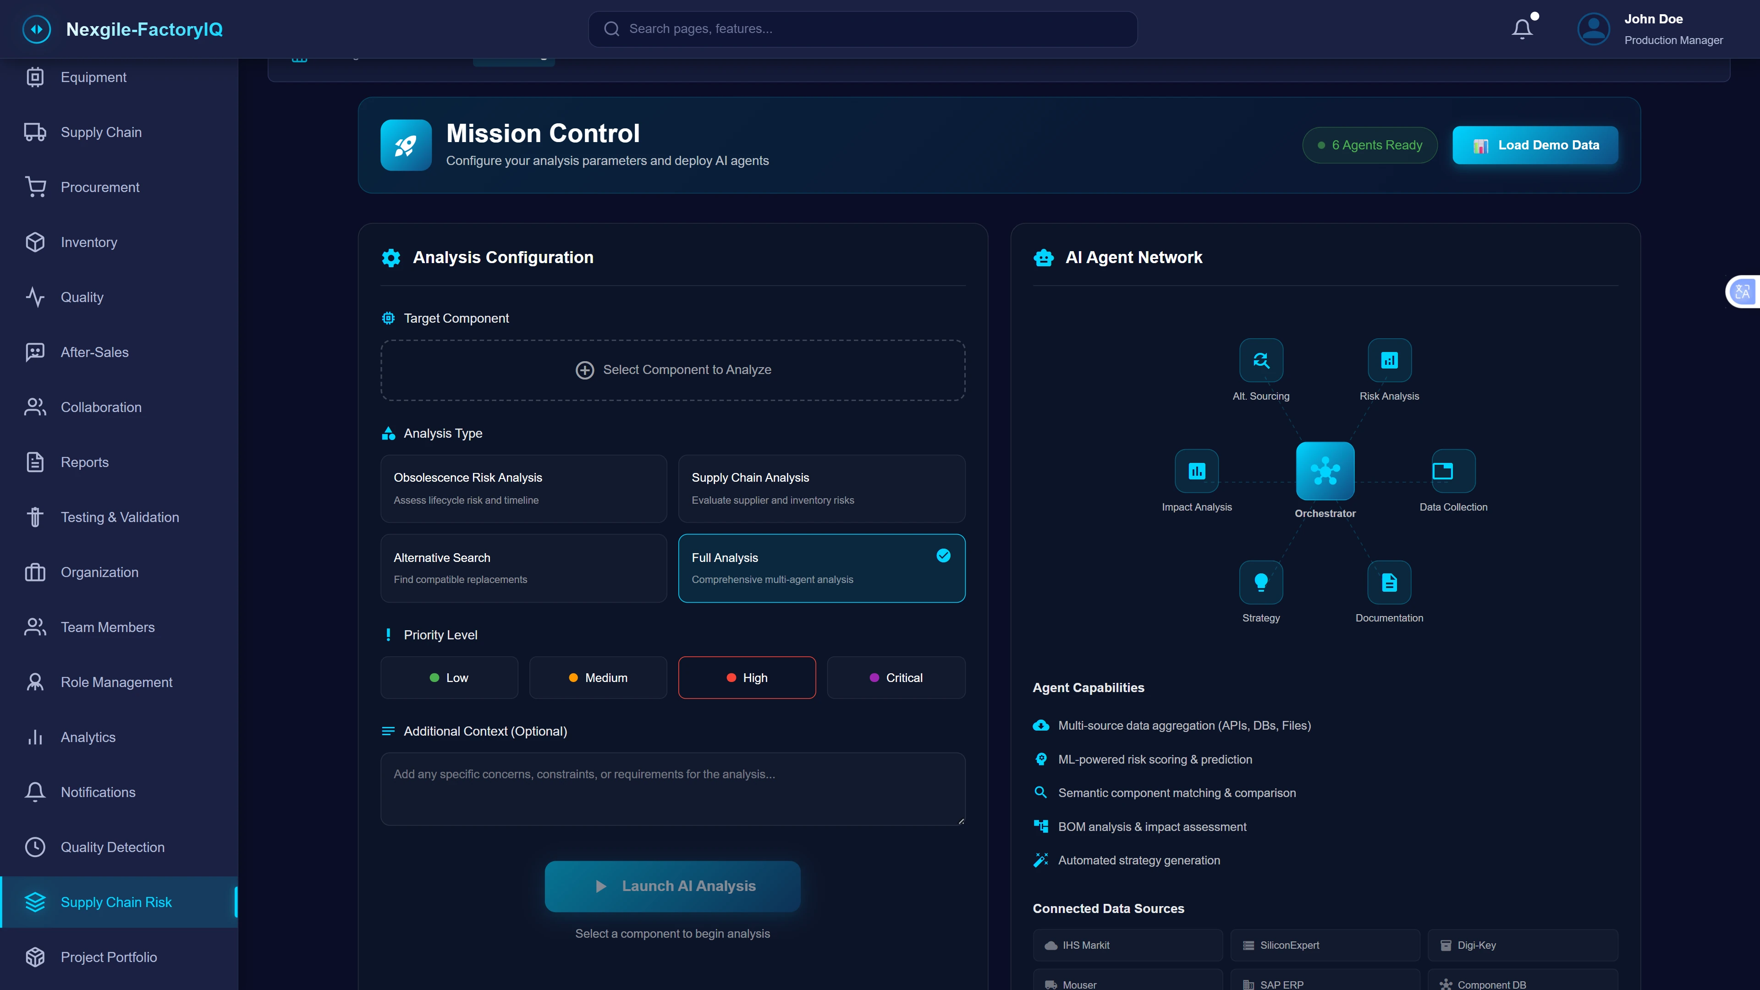1760x990 pixels.
Task: Choose Critical priority level
Action: pos(896,678)
